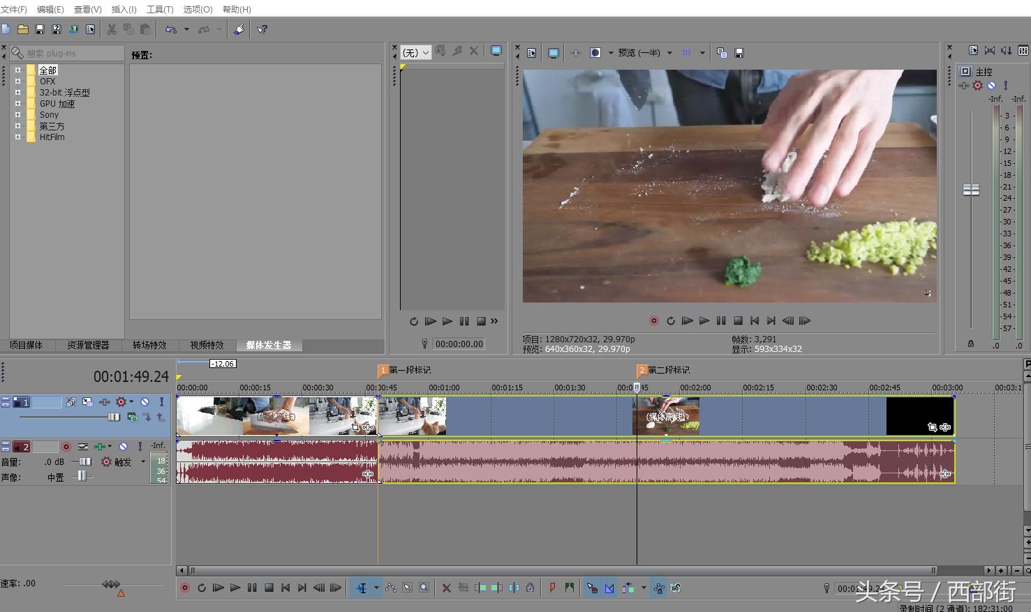
Task: Mute audio track 2
Action: pos(123,447)
